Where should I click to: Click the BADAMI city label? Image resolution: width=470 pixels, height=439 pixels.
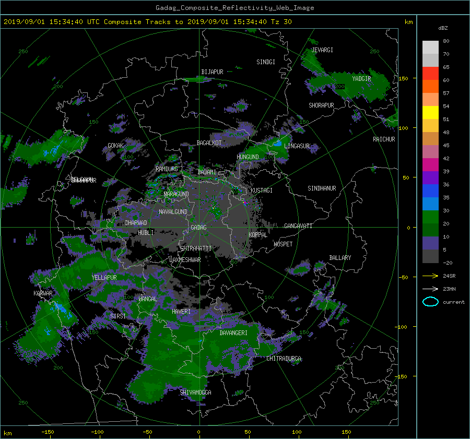pos(207,172)
